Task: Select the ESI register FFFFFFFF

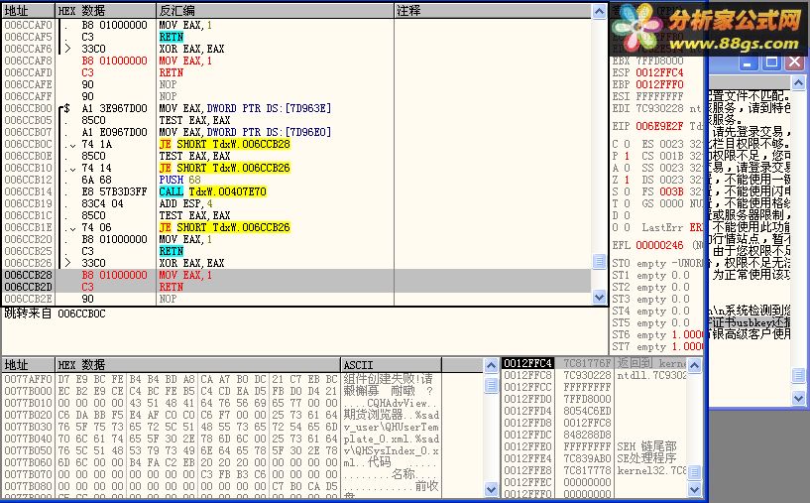Action: [659, 96]
